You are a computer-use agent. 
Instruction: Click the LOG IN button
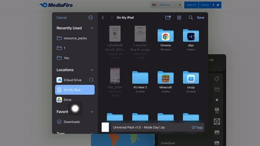tap(205, 5)
